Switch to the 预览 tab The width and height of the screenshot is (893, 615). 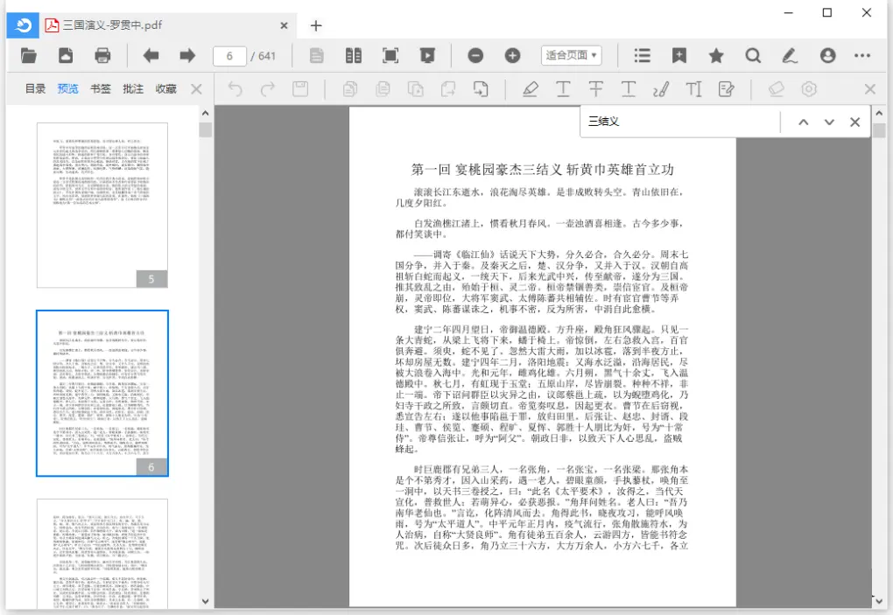[x=67, y=88]
